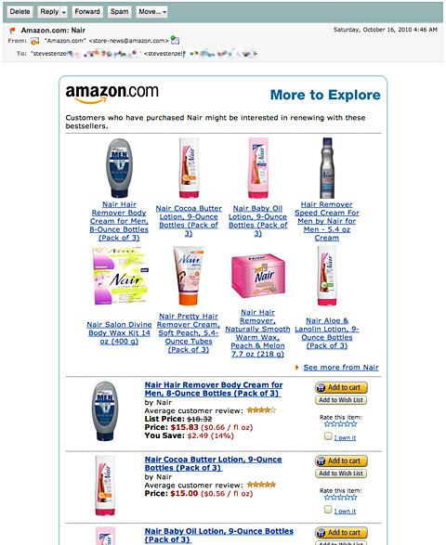The image size is (446, 545).
Task: Click the add-to-contacts icon after the store-news address
Action: [175, 40]
